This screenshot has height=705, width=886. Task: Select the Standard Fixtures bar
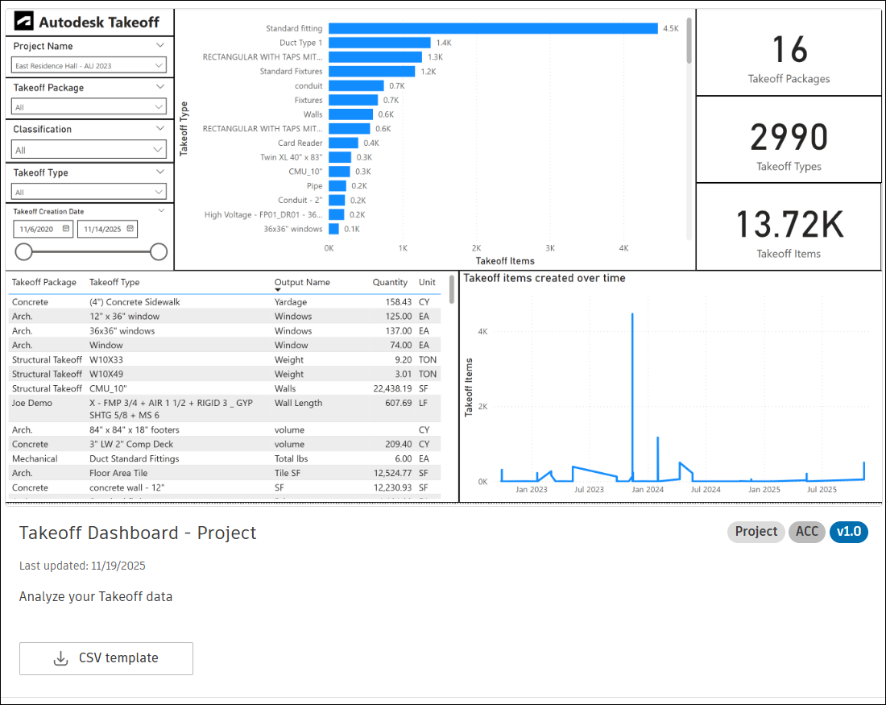click(x=372, y=71)
